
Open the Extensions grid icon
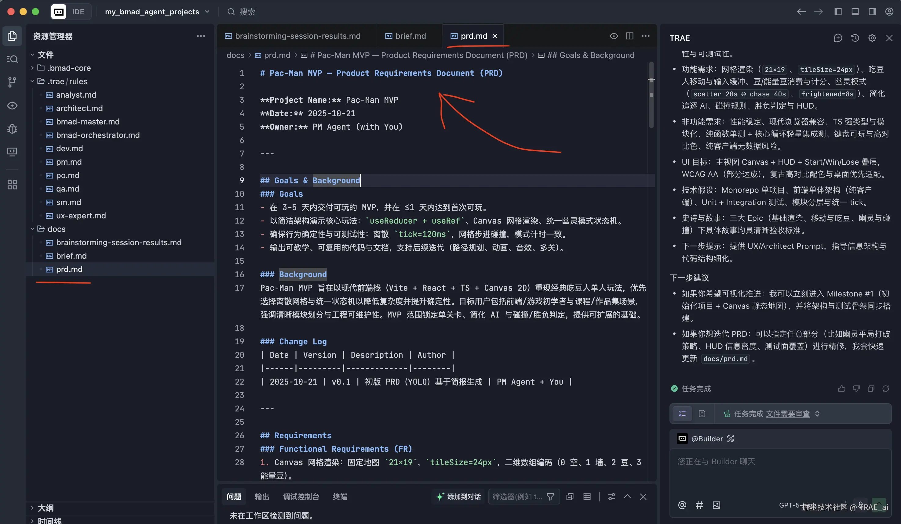coord(12,185)
